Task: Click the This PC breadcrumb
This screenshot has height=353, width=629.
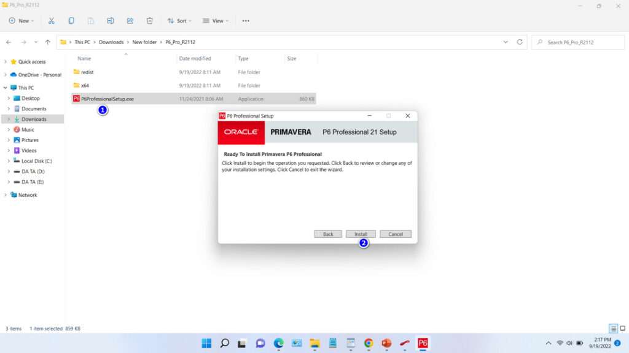Action: pos(82,42)
